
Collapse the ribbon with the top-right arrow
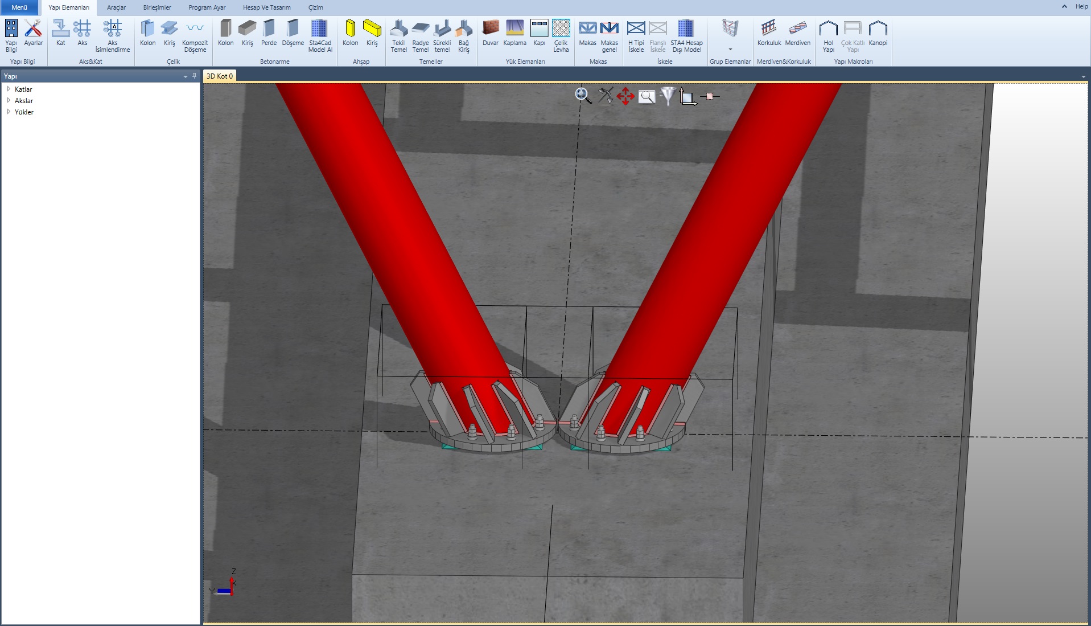[1064, 7]
